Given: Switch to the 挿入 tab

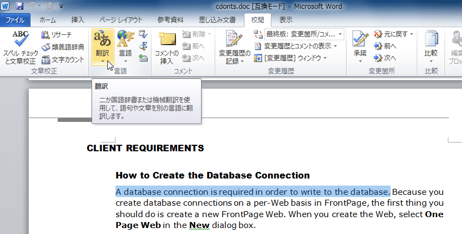Looking at the screenshot, I should [78, 20].
